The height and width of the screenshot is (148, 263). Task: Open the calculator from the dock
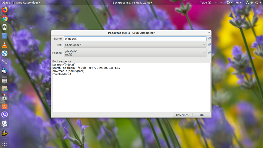pos(4,80)
